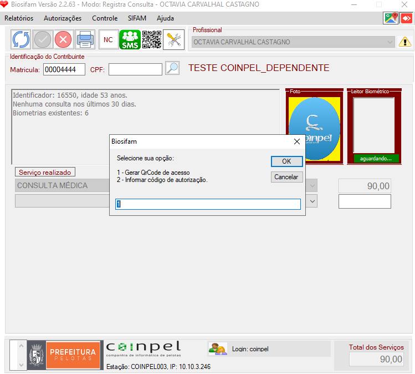
Task: Expand the second empty service dropdown arrow
Action: click(x=312, y=201)
